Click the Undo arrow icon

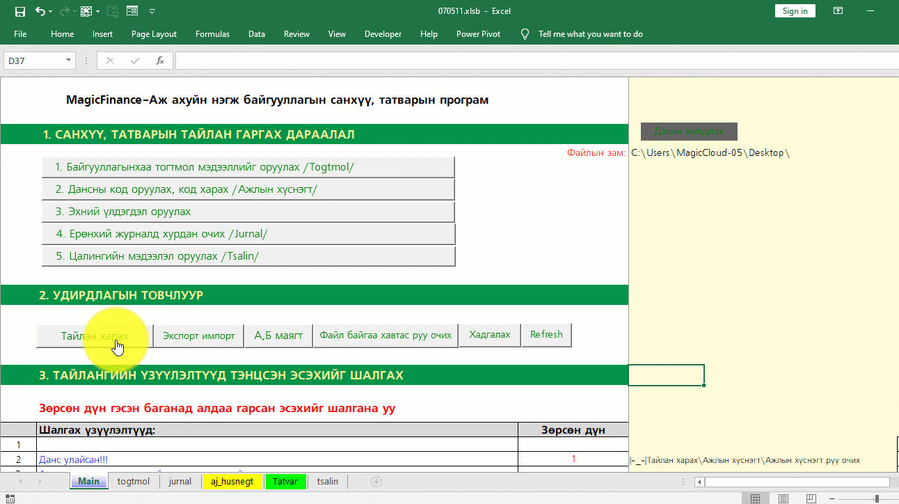click(40, 11)
